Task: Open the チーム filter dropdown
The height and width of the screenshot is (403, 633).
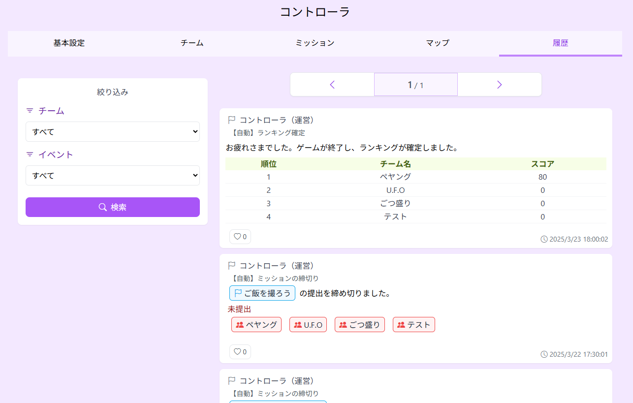Action: click(x=113, y=132)
